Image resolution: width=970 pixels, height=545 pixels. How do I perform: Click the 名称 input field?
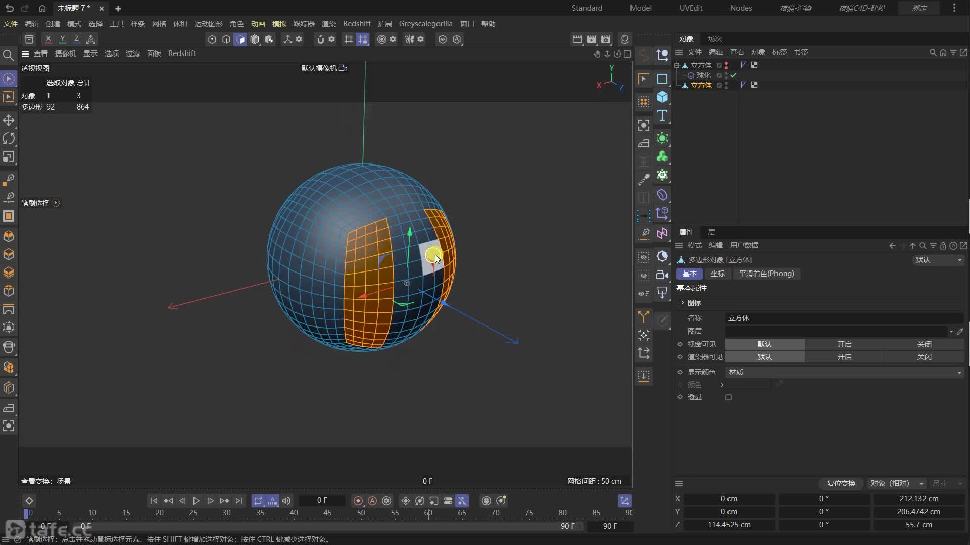click(x=844, y=318)
